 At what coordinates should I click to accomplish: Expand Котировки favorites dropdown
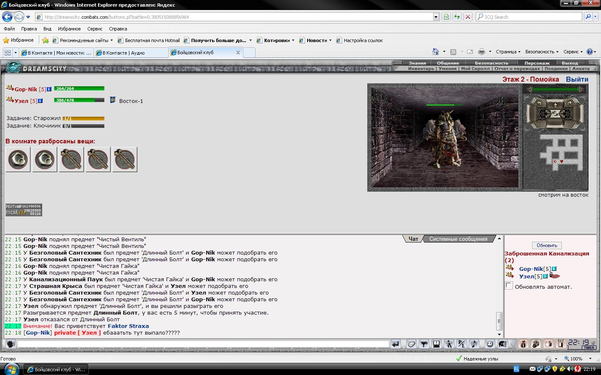(x=293, y=40)
